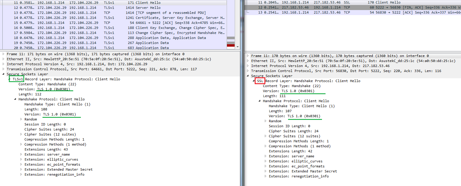Click left packet list scrollbar down arrow

pyautogui.click(x=238, y=46)
